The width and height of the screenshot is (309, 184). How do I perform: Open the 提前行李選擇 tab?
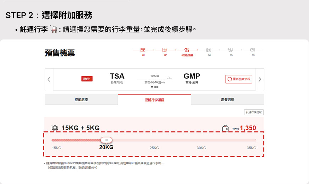pos(154,100)
